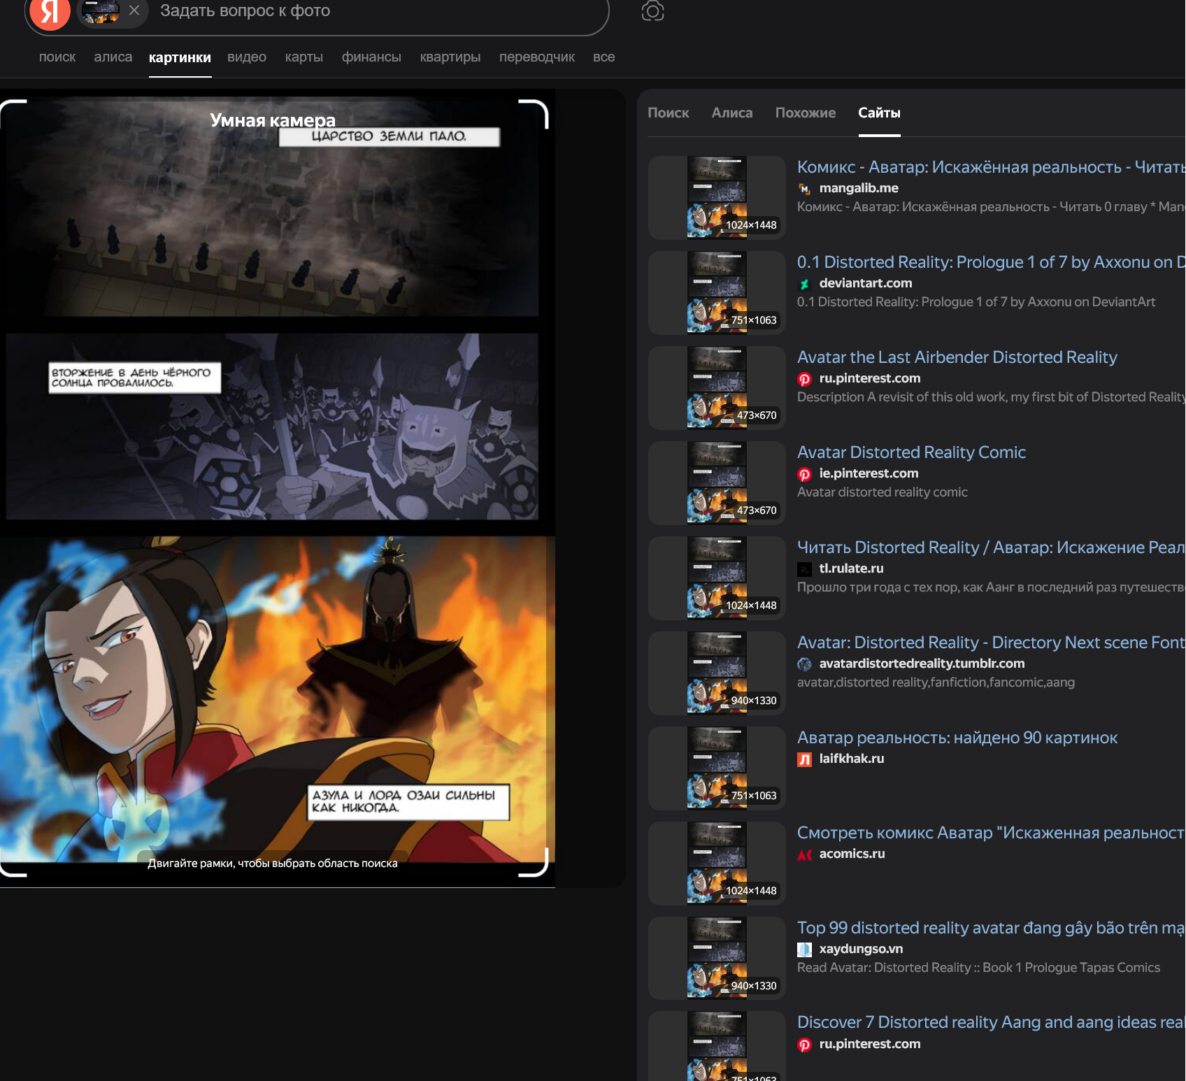Viewport: 1186px width, 1081px height.
Task: Click the pinterest favicon under 'Discover 7' result
Action: click(805, 1045)
